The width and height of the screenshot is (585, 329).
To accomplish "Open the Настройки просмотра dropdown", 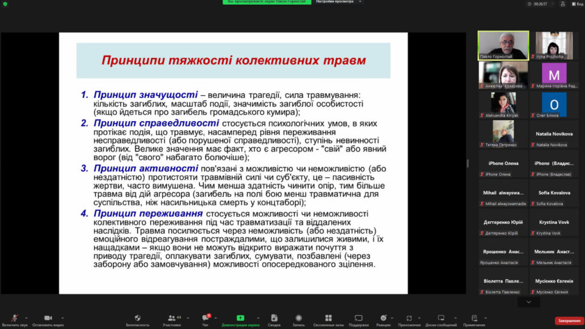I will (339, 2).
